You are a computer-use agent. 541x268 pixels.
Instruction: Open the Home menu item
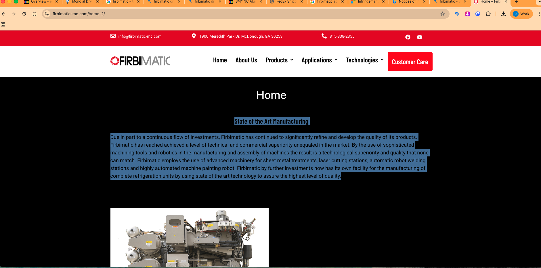pos(220,60)
